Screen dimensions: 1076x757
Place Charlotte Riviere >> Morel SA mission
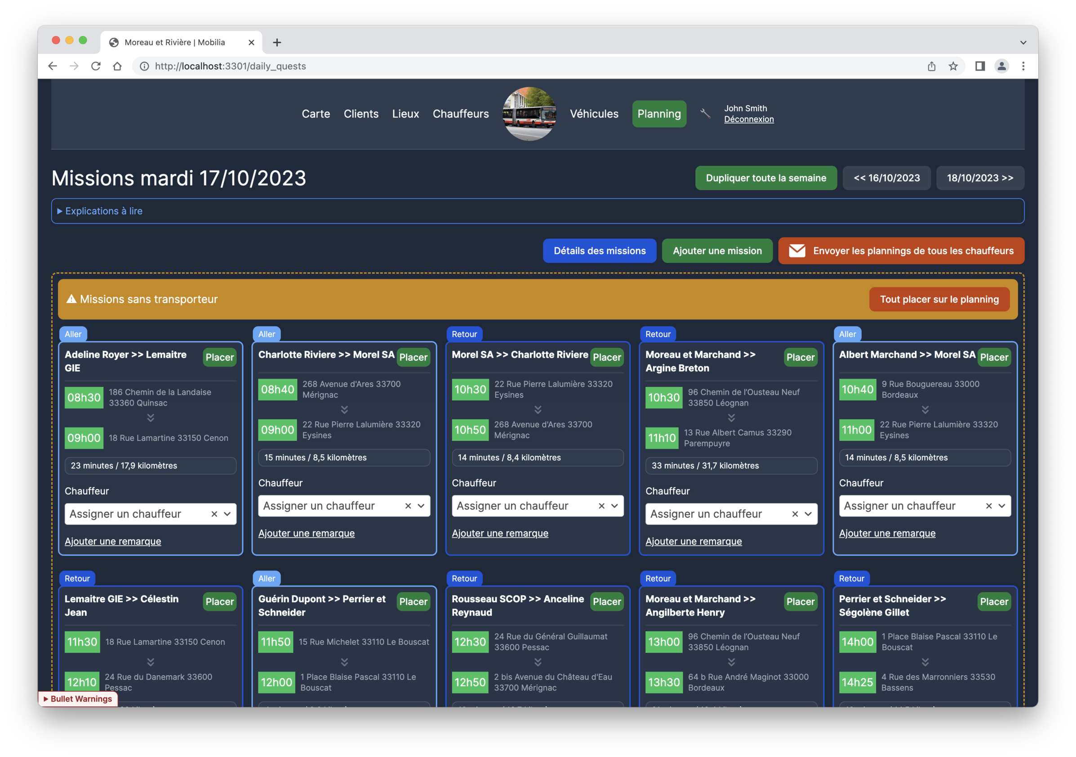[413, 357]
